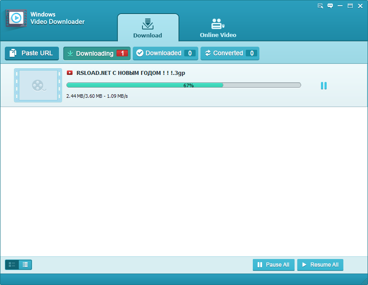
Task: Maximize the Windows Video Downloader window
Action: pyautogui.click(x=350, y=6)
